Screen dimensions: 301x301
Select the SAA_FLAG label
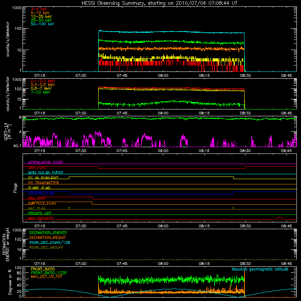37,198
